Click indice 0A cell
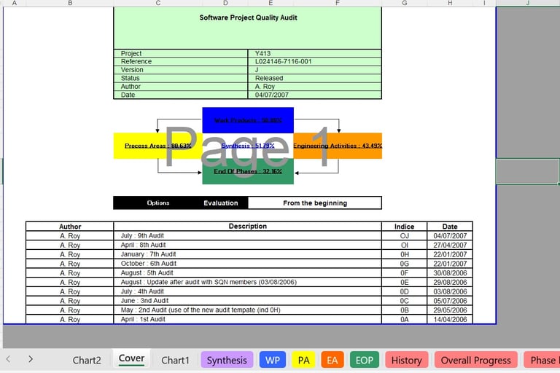The height and width of the screenshot is (373, 560). 404,319
